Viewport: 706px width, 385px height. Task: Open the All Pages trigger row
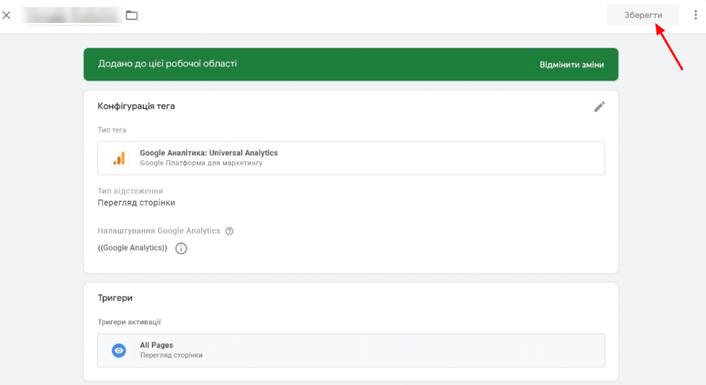[351, 350]
